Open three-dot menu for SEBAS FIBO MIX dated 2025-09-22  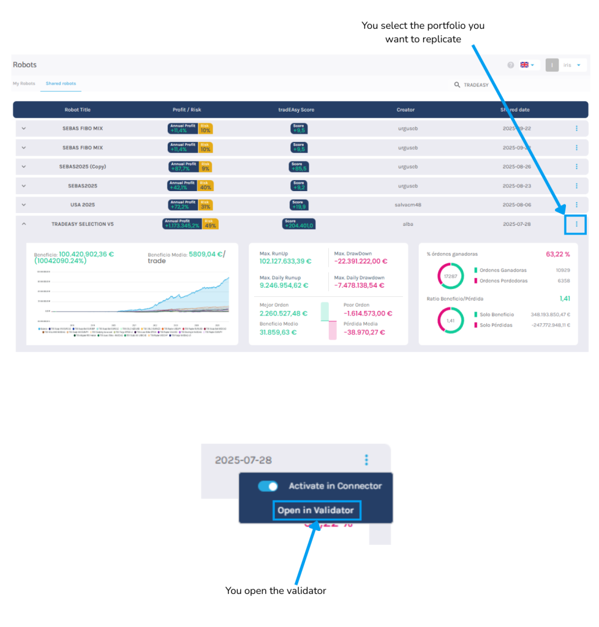point(576,129)
